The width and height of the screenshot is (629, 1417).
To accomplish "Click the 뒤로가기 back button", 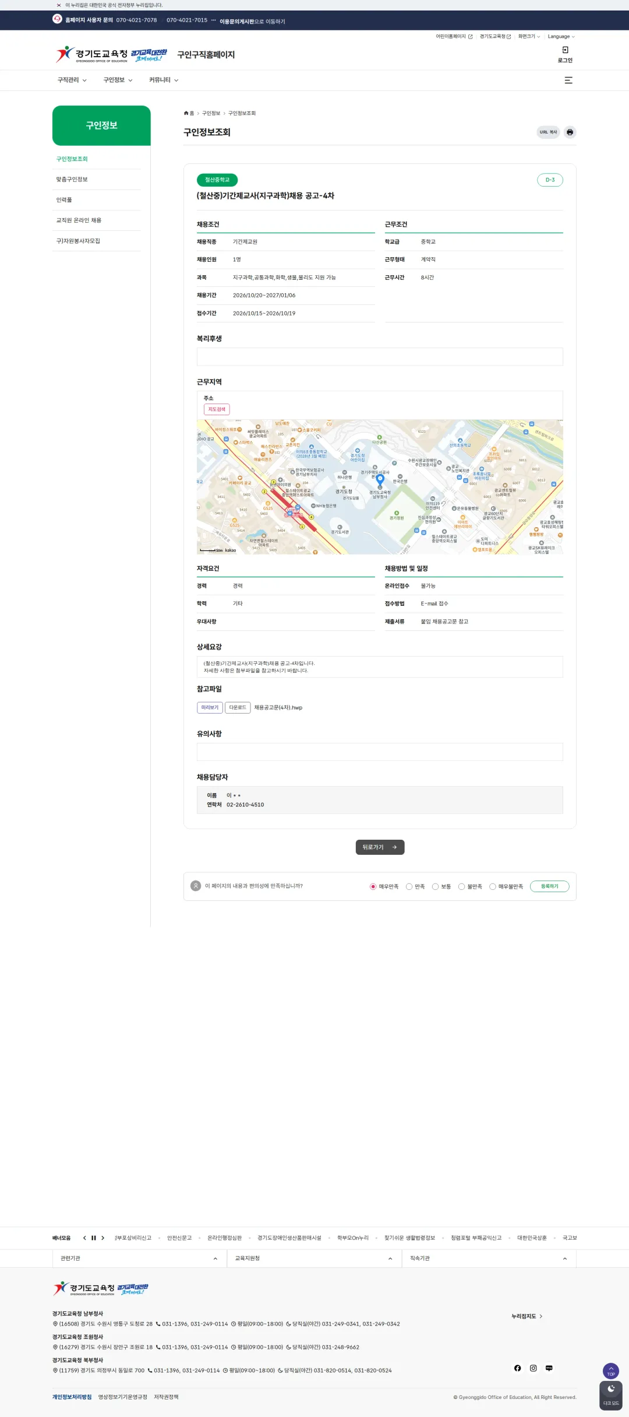I will point(380,847).
